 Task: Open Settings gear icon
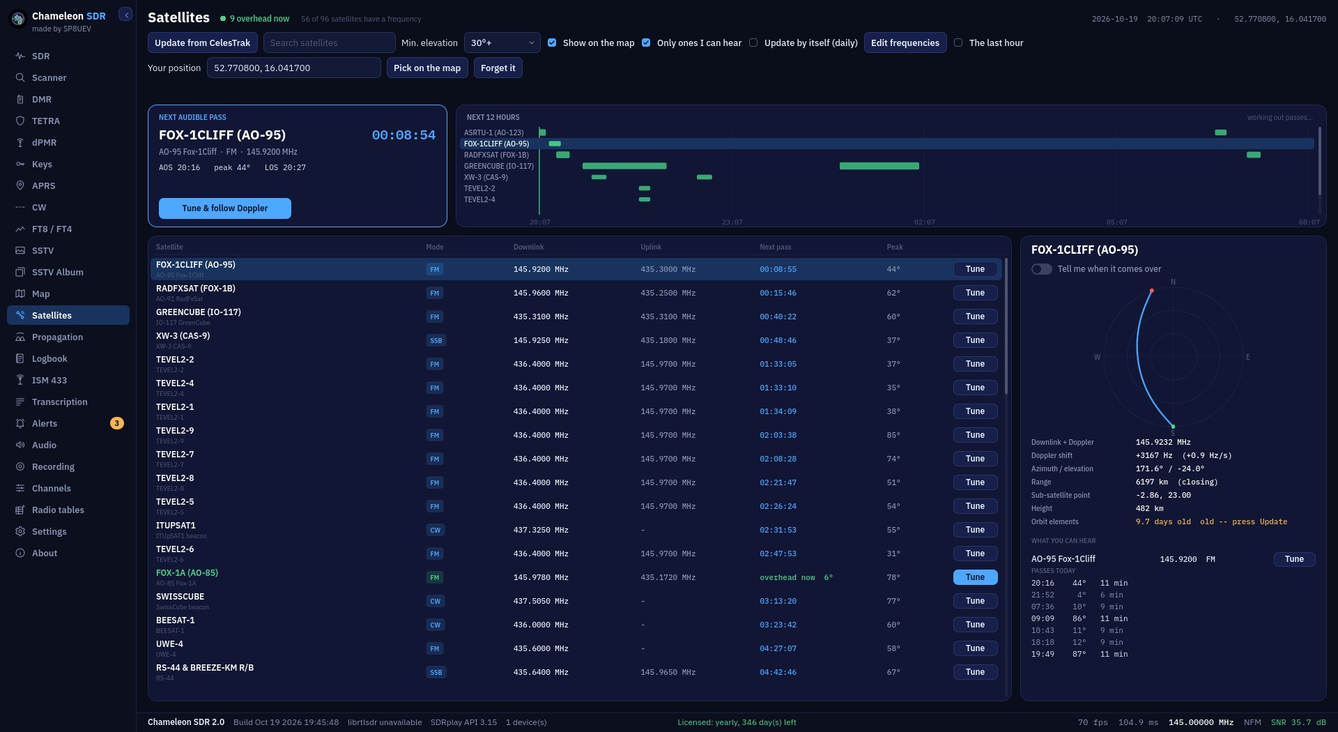20,531
